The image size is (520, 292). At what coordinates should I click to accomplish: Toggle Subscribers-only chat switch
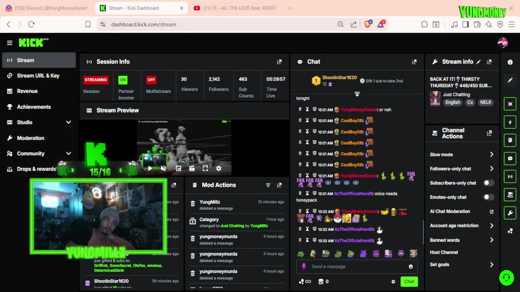point(489,183)
